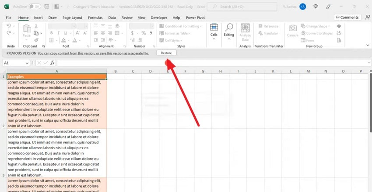Click the Percent Style icon
The width and height of the screenshot is (372, 192).
coord(144,33)
